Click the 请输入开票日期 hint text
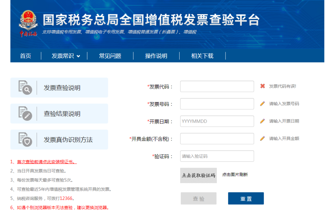Viewport: 335px width, 221px height. coord(284,121)
